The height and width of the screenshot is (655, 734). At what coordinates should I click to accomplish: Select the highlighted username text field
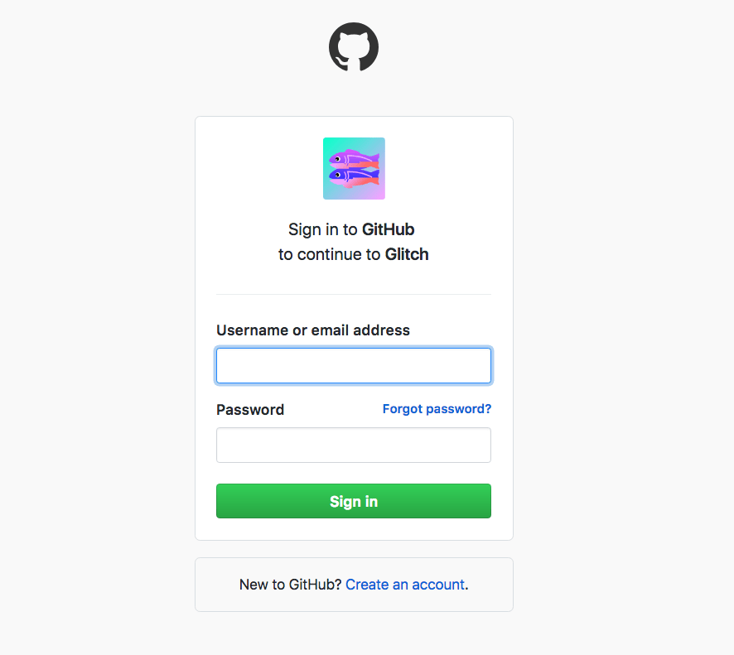click(354, 365)
